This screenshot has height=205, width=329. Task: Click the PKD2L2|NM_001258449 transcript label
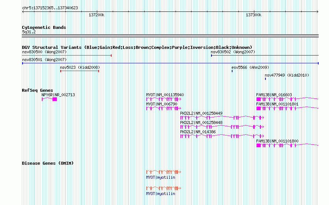[x=201, y=114]
